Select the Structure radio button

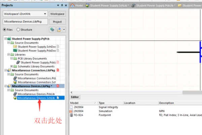tap(18, 30)
